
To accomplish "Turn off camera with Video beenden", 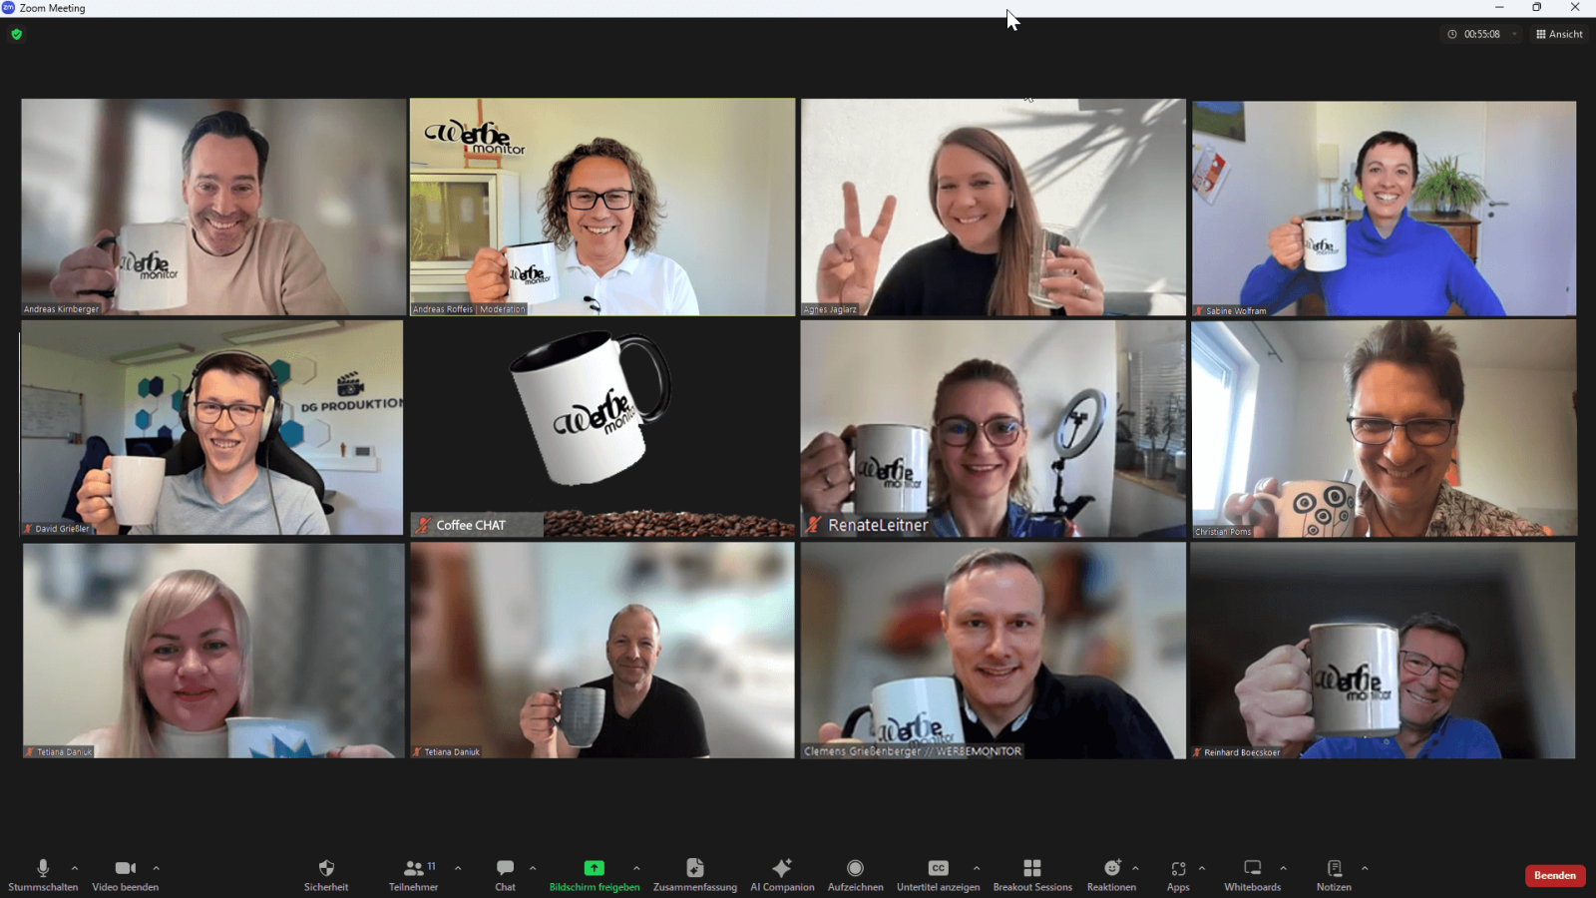I will 125,869.
